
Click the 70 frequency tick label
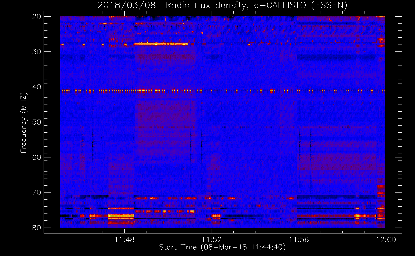pos(37,193)
